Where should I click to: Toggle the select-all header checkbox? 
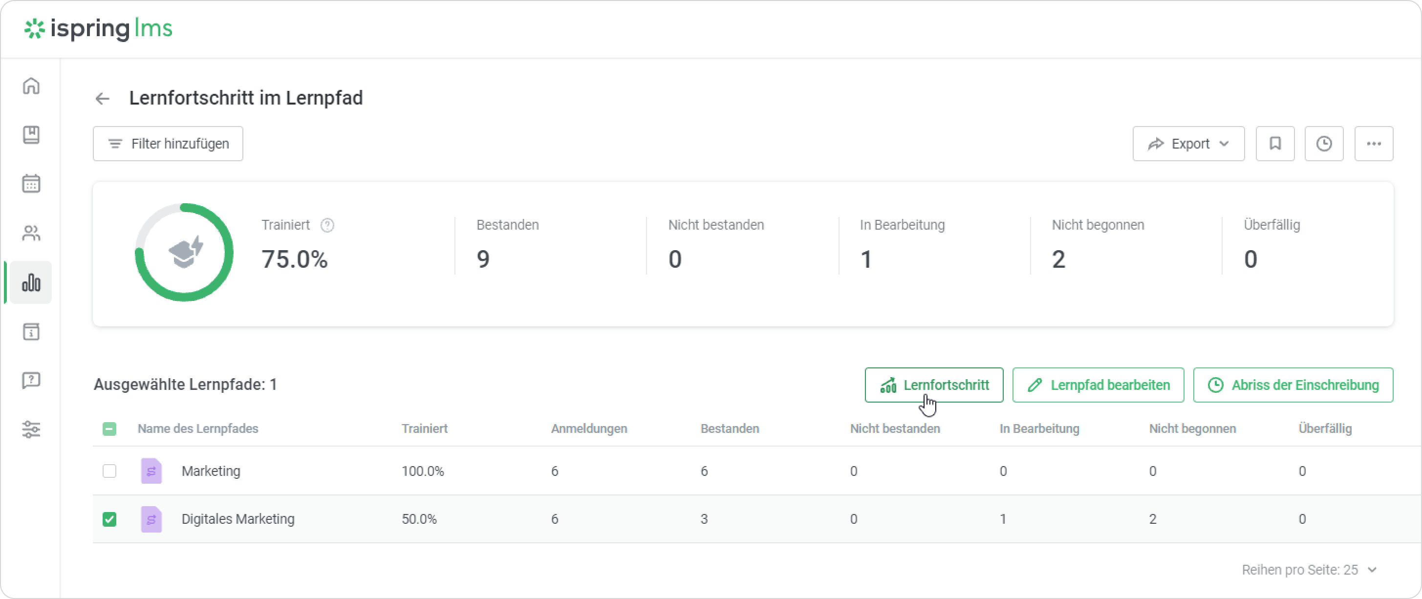(109, 429)
